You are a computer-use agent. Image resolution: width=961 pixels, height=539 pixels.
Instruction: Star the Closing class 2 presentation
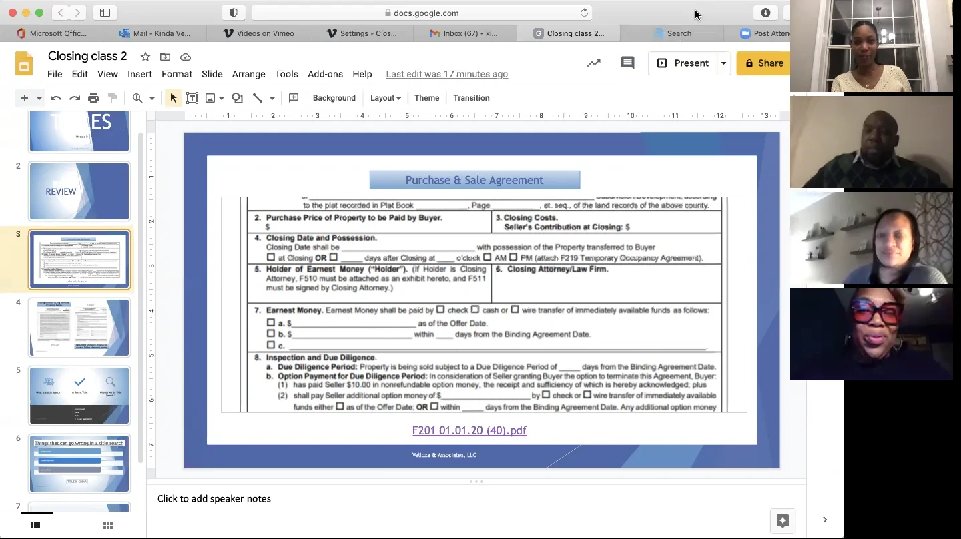click(145, 57)
